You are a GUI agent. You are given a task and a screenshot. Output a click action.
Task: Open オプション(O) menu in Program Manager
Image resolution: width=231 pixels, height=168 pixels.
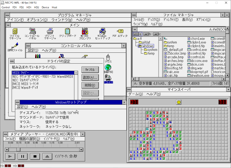tap(37, 20)
